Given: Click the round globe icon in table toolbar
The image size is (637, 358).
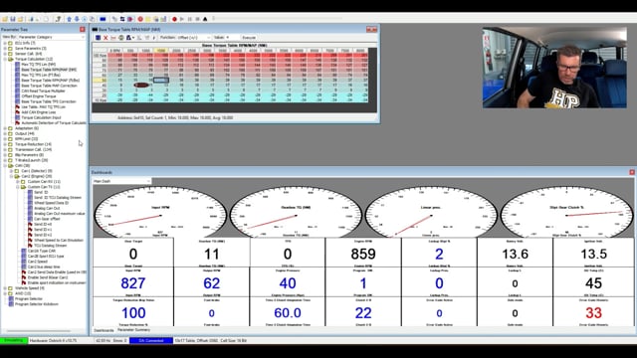Looking at the screenshot, I should pos(121,38).
